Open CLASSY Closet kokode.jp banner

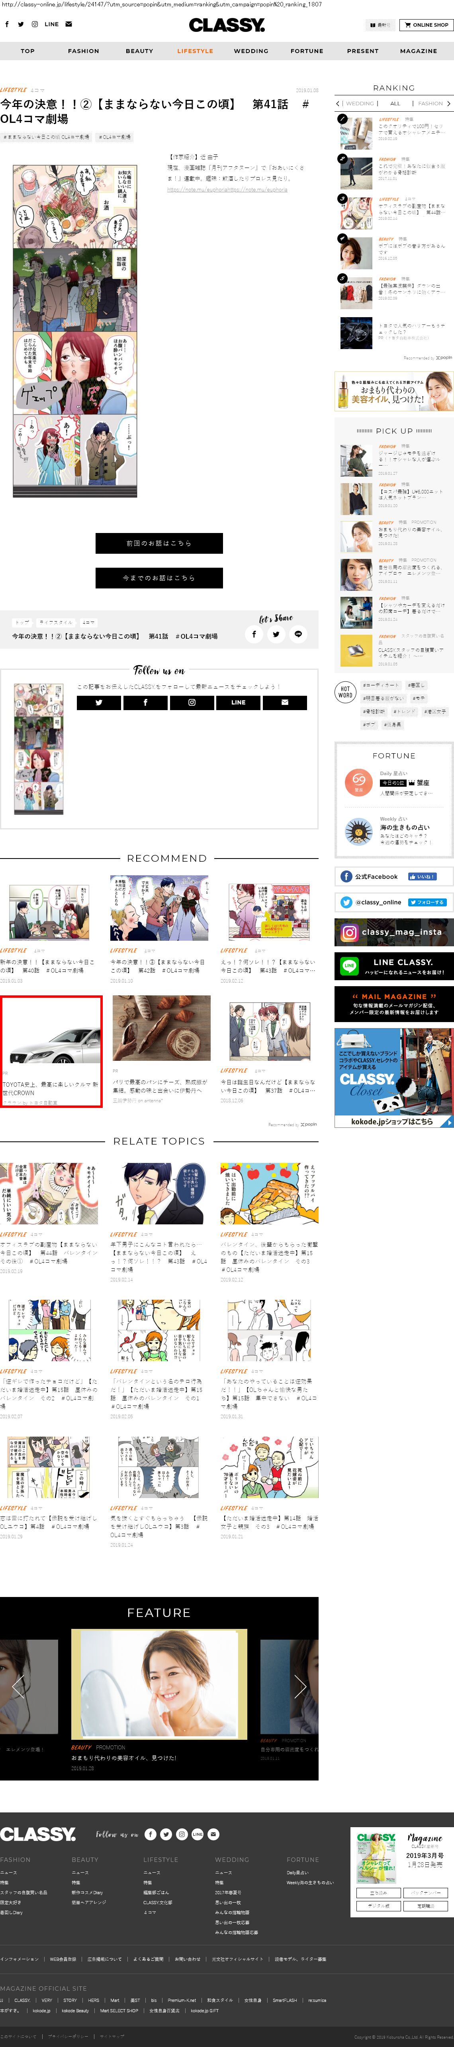(x=394, y=1078)
